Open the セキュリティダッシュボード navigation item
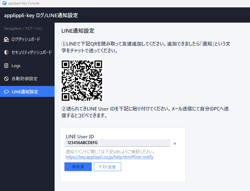The image size is (250, 191). click(27, 52)
